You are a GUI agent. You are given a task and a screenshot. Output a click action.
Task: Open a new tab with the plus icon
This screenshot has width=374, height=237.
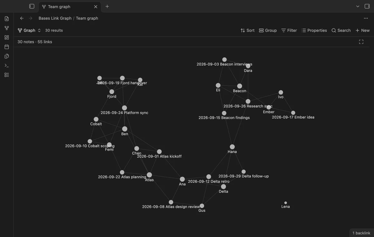(x=107, y=6)
